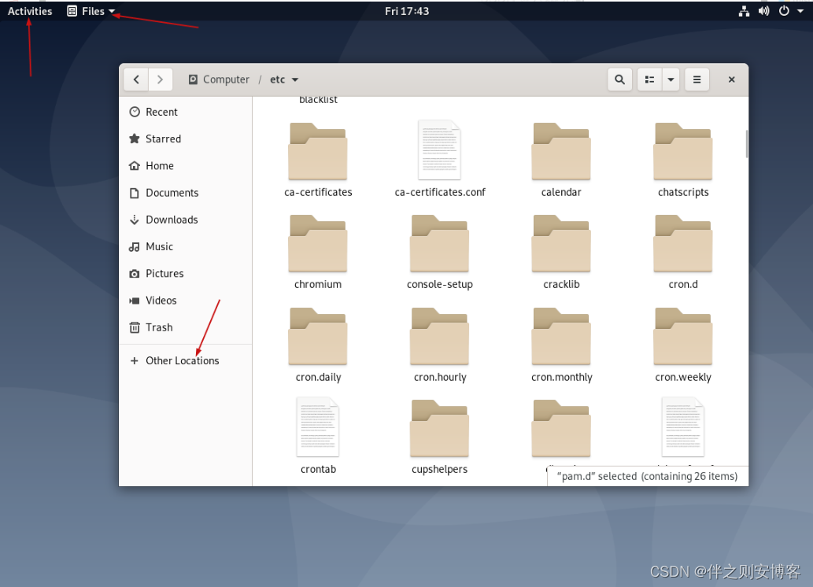Open the Activities menu
This screenshot has width=813, height=587.
pos(29,11)
